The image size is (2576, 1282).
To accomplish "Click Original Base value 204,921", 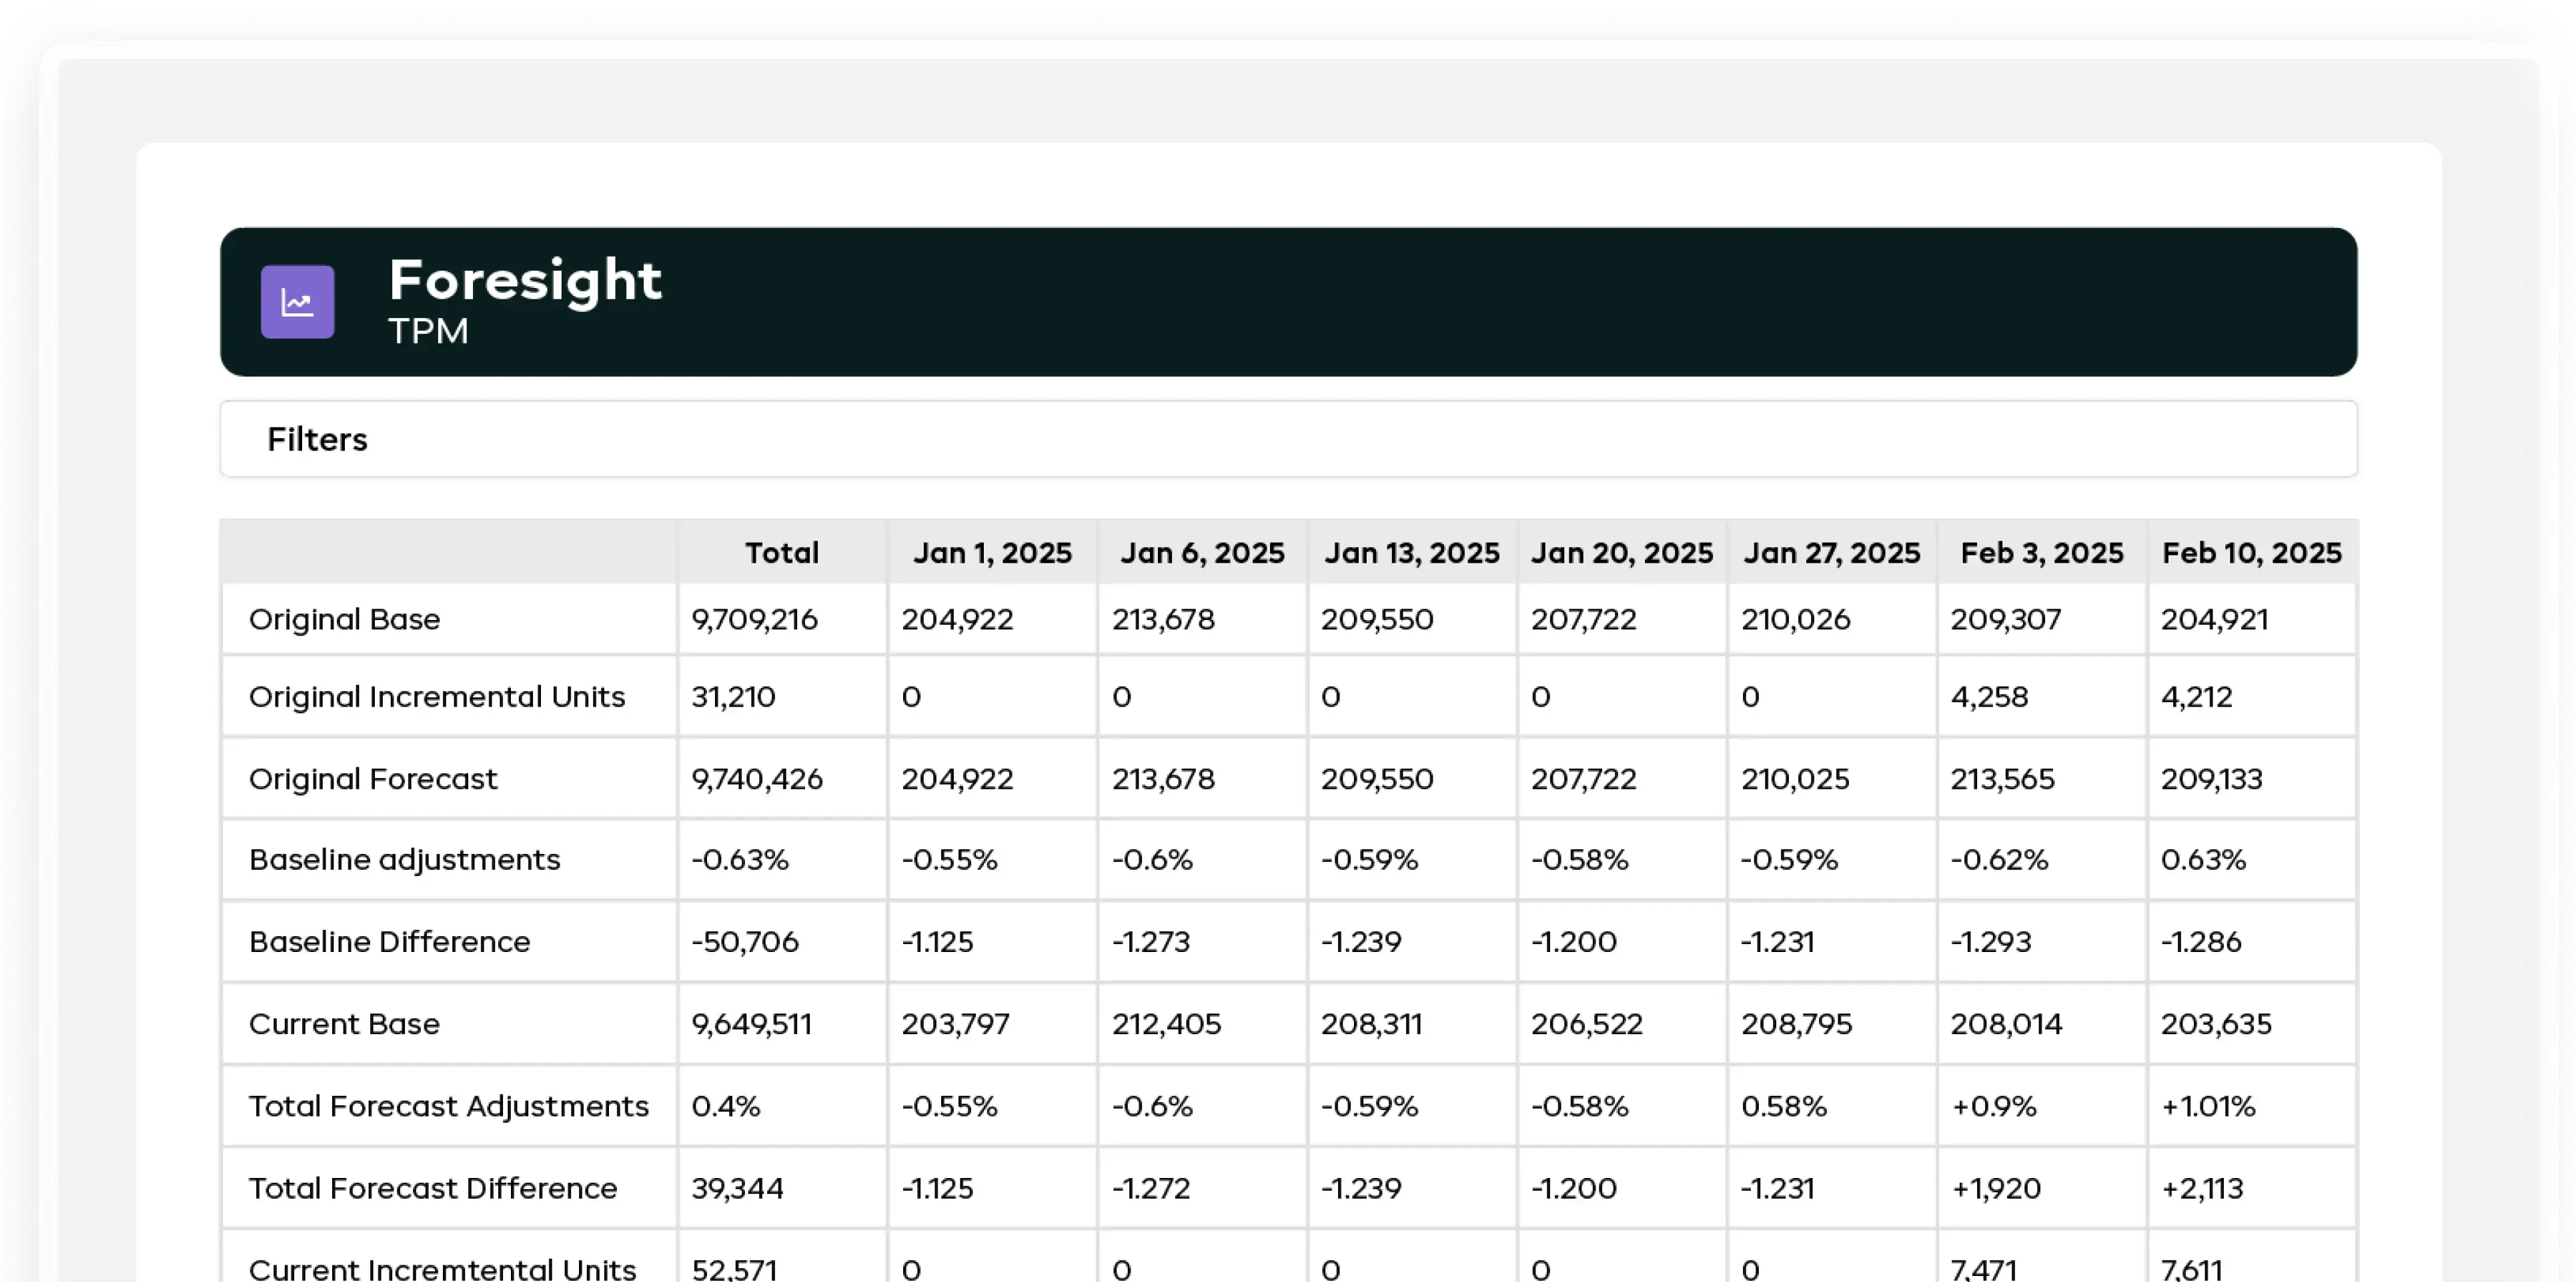I will pos(2215,619).
